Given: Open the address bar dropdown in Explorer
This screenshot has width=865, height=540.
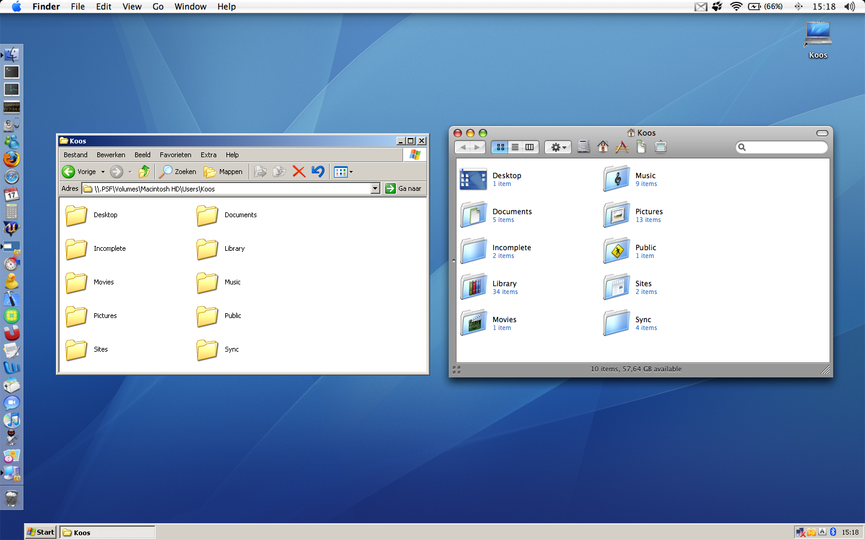Looking at the screenshot, I should click(x=375, y=188).
